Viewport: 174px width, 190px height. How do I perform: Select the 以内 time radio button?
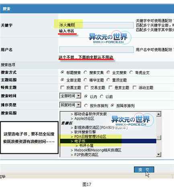point(86,97)
